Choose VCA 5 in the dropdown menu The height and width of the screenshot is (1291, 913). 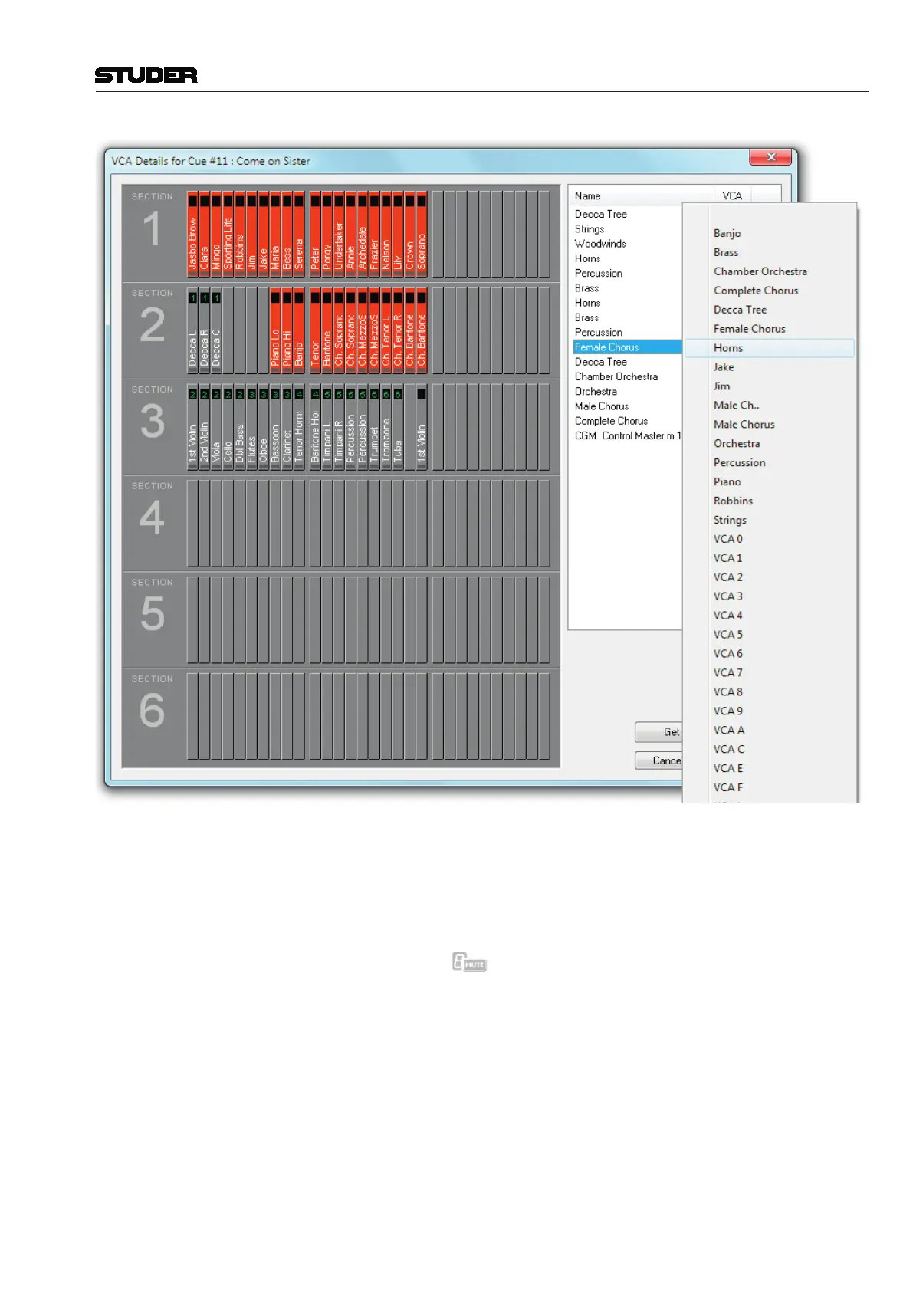click(769, 635)
